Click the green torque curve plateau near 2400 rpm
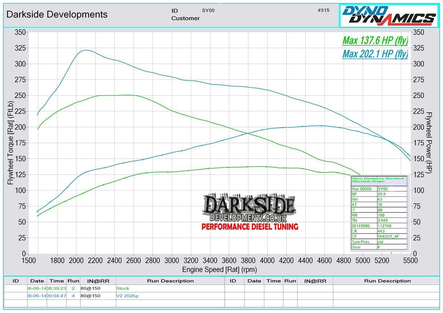The image size is (443, 313). pyautogui.click(x=114, y=95)
